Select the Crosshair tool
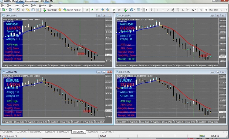This screenshot has width=229, height=139. 152,10
